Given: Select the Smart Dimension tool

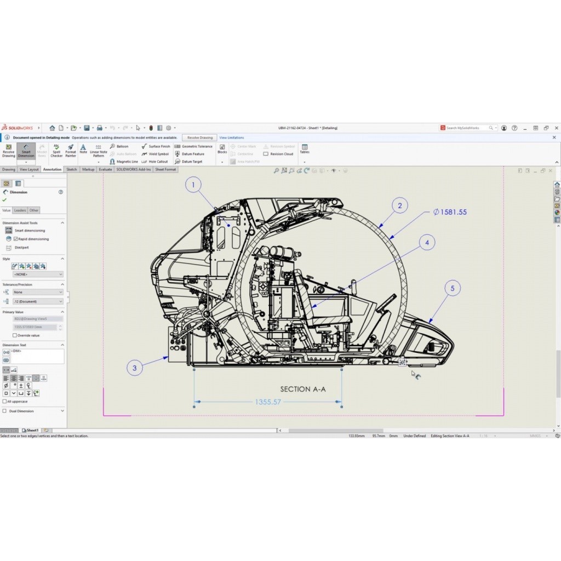Looking at the screenshot, I should point(26,151).
